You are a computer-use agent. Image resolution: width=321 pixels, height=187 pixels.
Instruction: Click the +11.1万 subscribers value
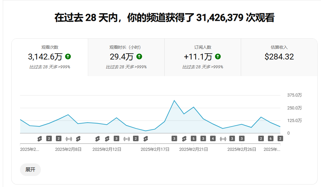198,57
